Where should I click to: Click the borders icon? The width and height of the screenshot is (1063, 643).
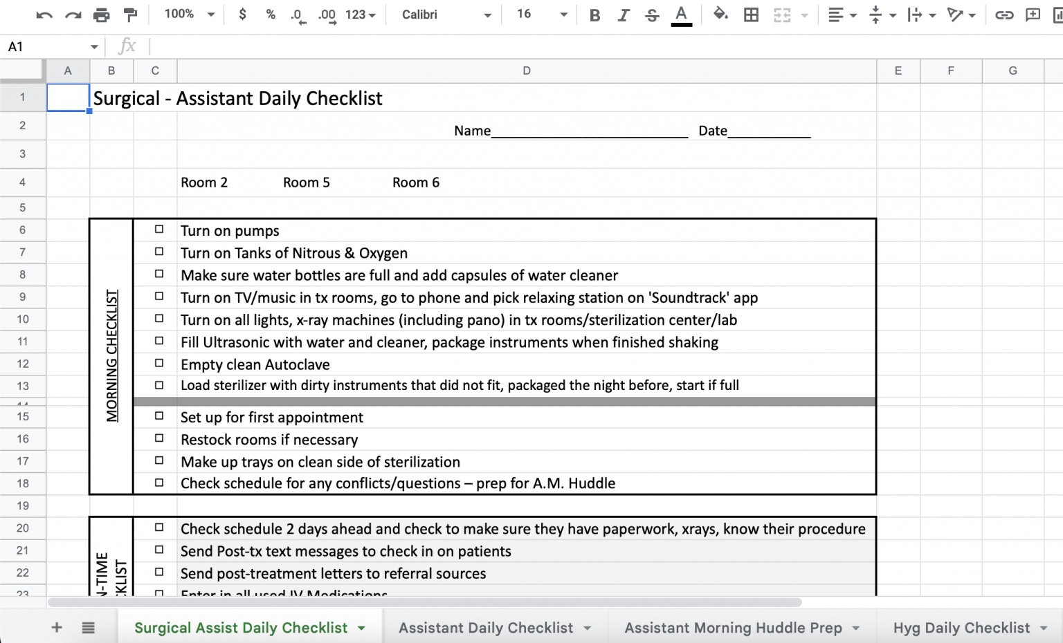[751, 14]
